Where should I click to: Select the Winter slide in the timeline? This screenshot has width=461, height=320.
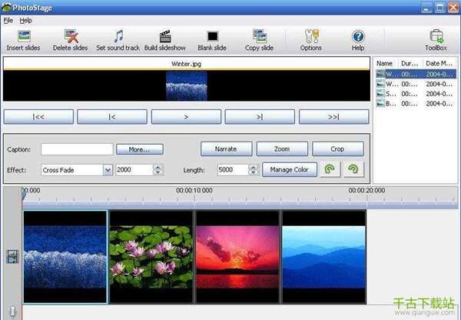point(65,257)
